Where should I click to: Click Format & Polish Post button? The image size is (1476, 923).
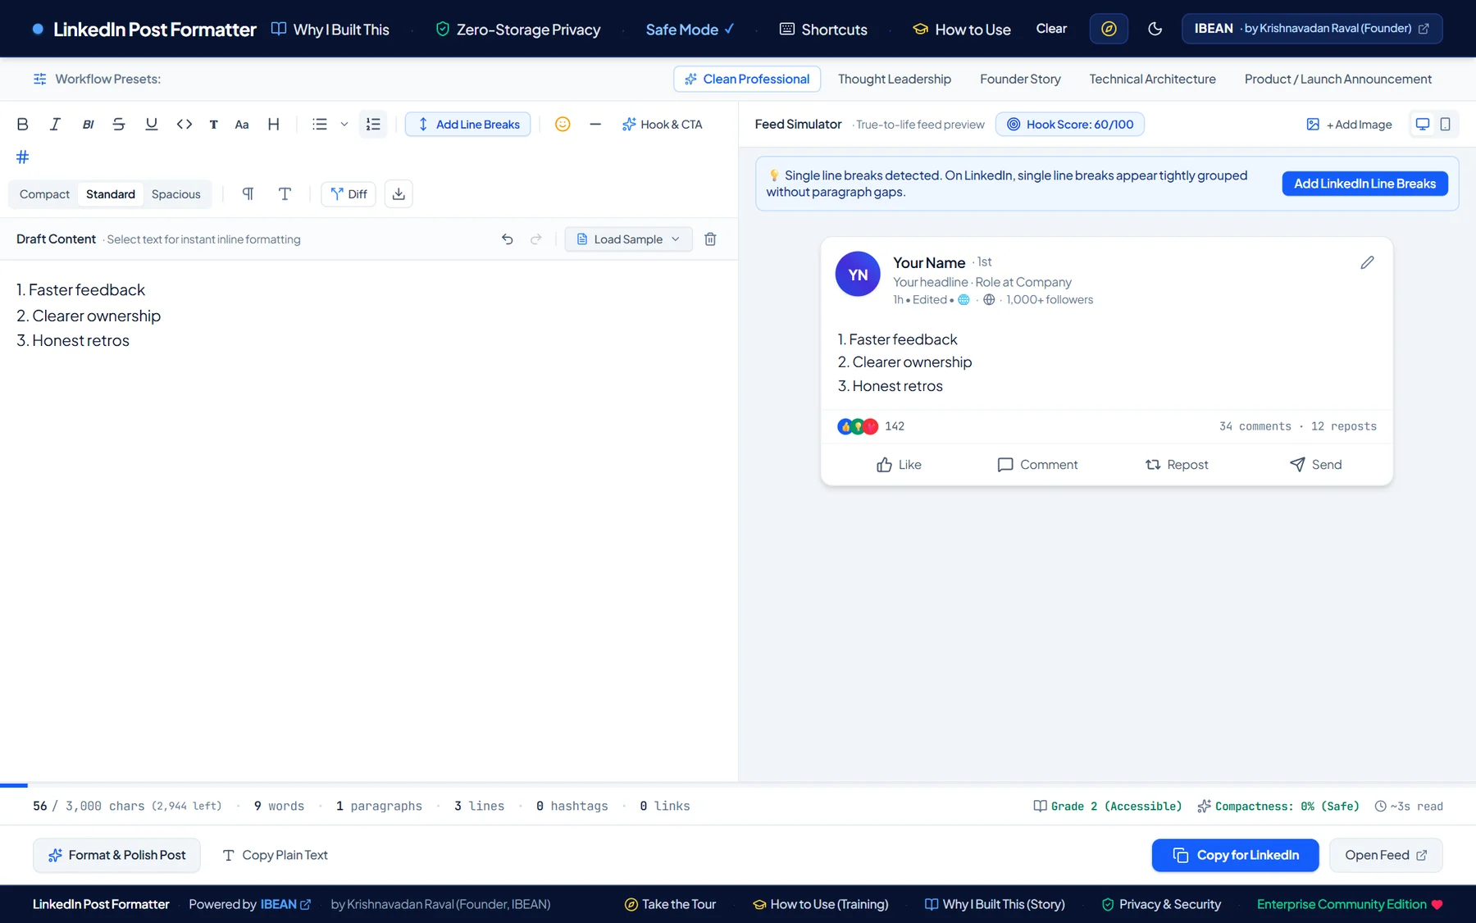[x=116, y=855]
